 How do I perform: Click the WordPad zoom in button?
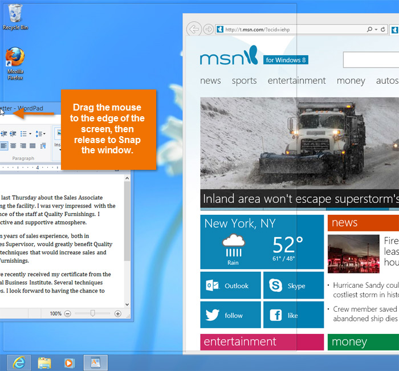point(118,313)
